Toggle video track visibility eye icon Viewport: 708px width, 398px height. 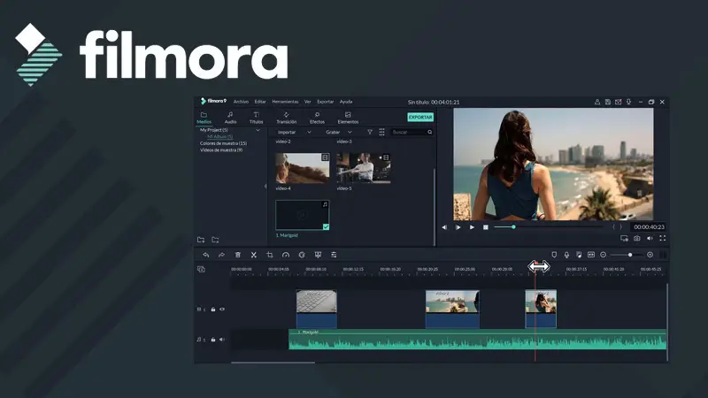[x=221, y=310]
